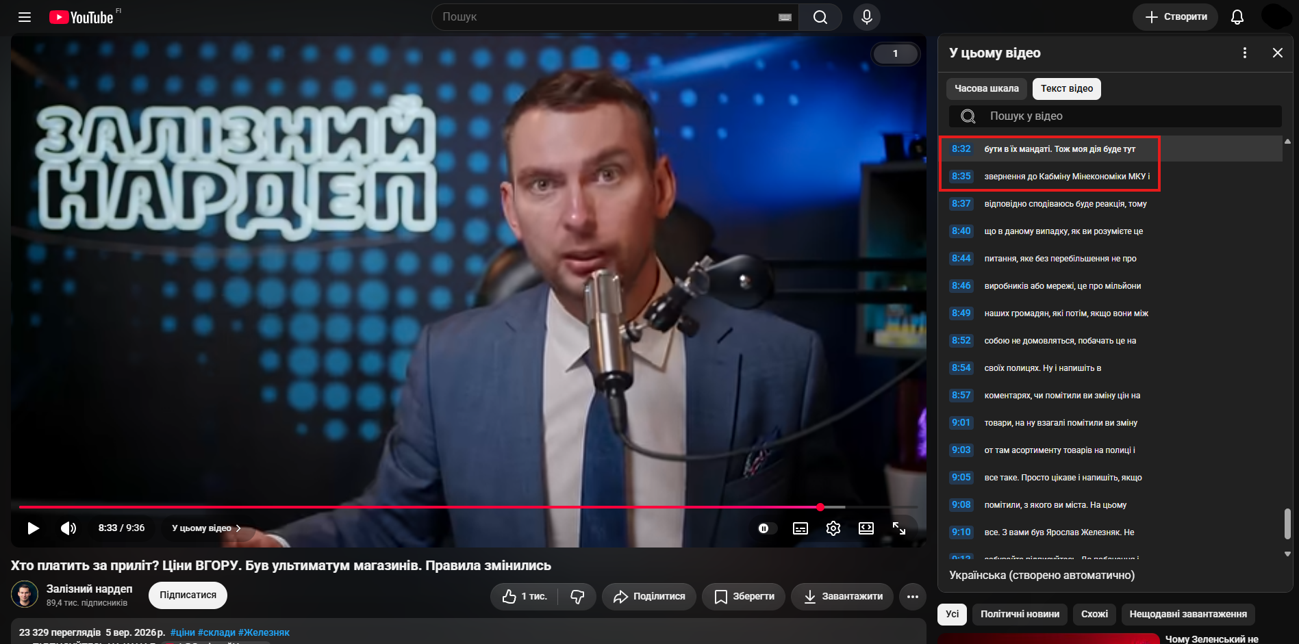
Task: Toggle subtitles on the player
Action: pyautogui.click(x=800, y=528)
